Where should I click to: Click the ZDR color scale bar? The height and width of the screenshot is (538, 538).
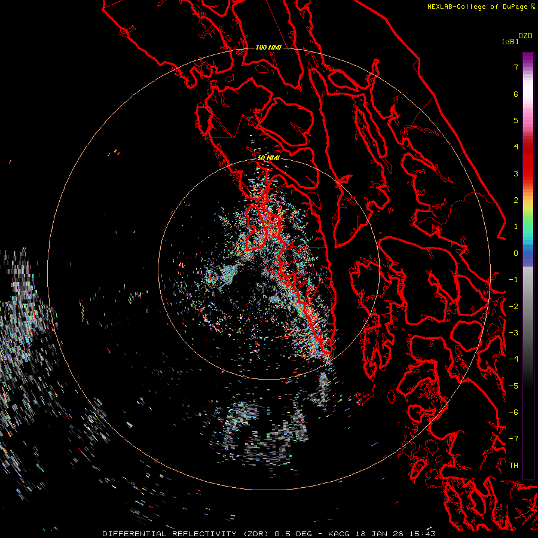tap(528, 265)
